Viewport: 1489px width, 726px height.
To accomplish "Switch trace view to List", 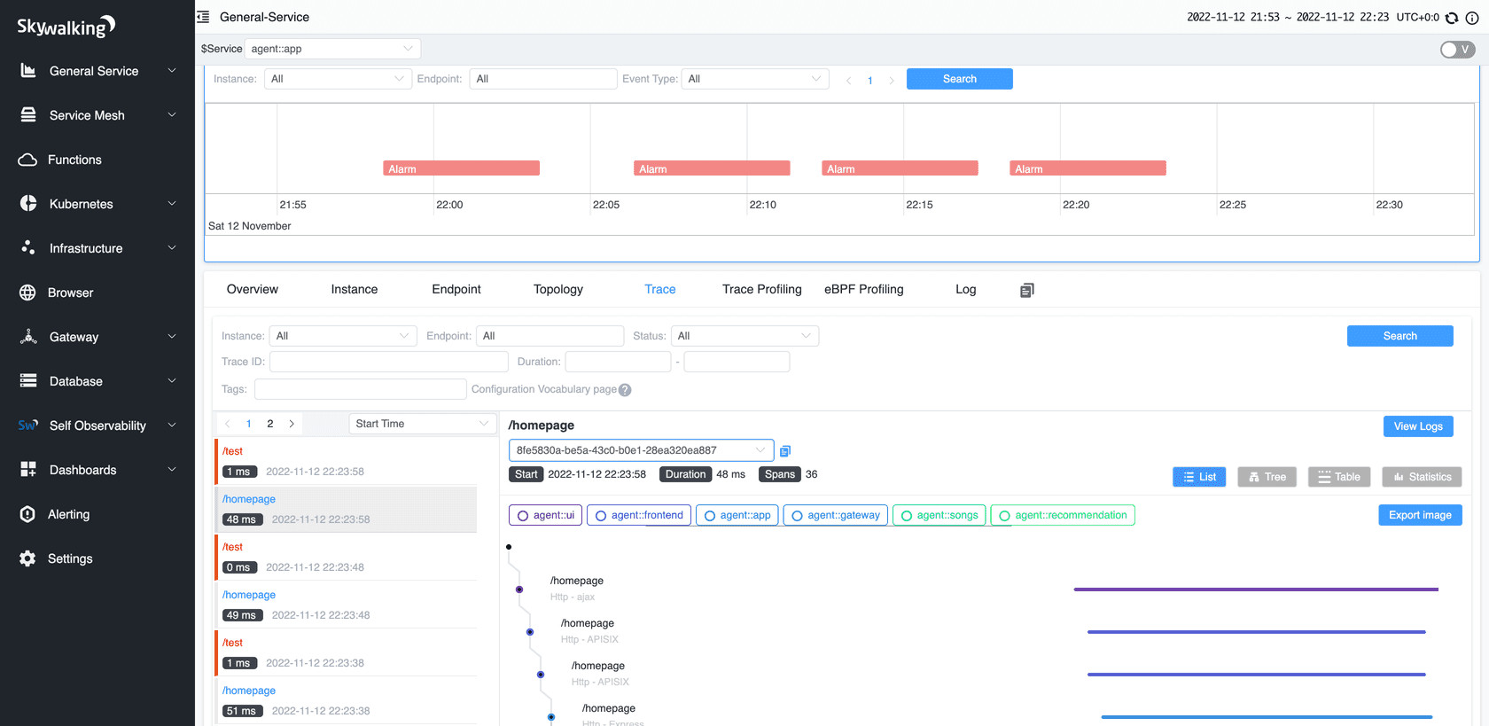I will (1200, 477).
